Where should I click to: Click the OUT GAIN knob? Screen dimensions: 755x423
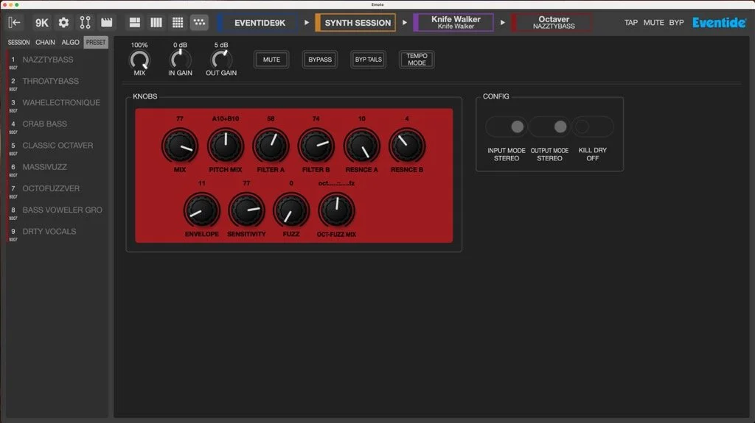(x=221, y=60)
